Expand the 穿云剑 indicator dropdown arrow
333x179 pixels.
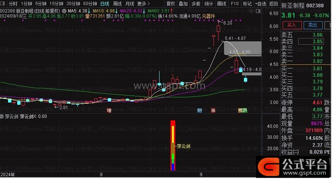point(2,116)
